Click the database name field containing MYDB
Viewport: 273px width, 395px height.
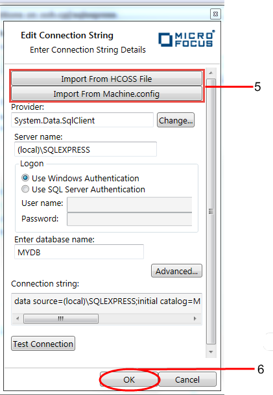coord(79,252)
